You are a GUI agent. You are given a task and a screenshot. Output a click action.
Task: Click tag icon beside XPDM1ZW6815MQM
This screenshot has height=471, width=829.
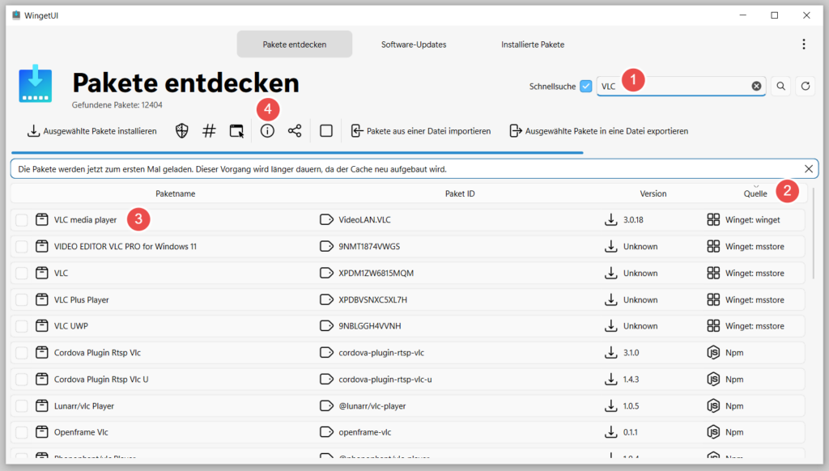[x=327, y=273]
